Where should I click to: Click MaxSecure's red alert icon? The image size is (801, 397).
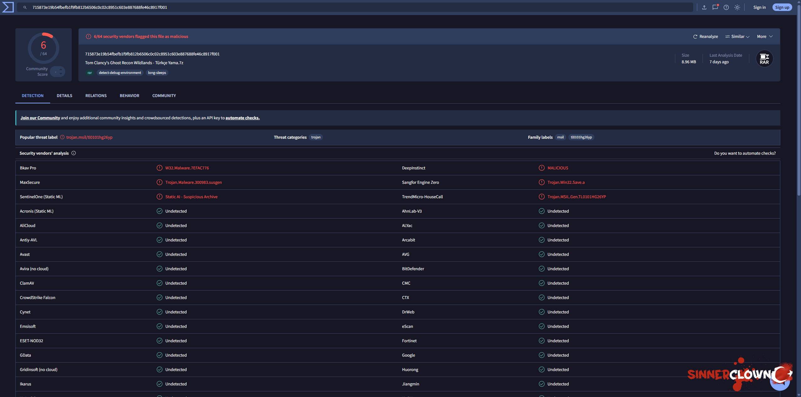(160, 182)
